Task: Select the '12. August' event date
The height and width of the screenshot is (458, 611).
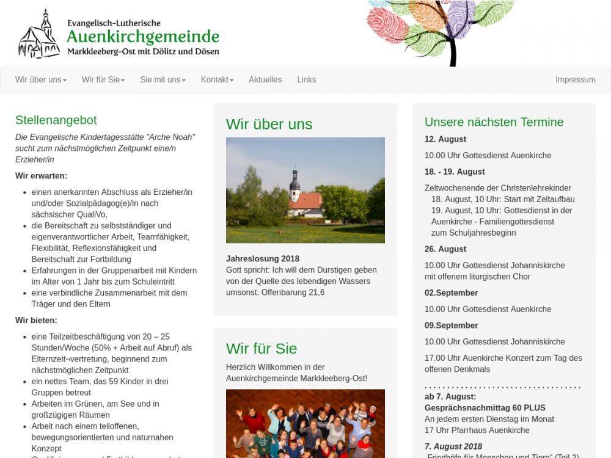Action: [445, 139]
